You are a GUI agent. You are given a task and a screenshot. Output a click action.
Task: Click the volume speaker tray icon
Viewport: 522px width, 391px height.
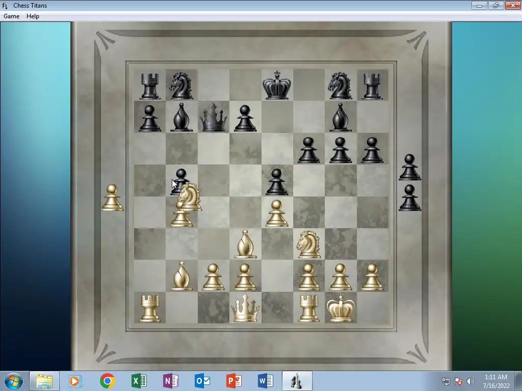pyautogui.click(x=470, y=381)
